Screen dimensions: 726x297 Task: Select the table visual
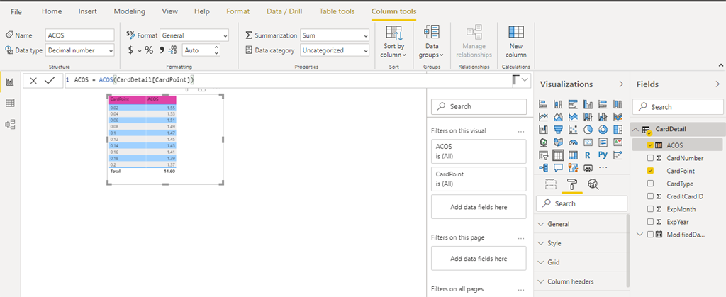(x=559, y=155)
